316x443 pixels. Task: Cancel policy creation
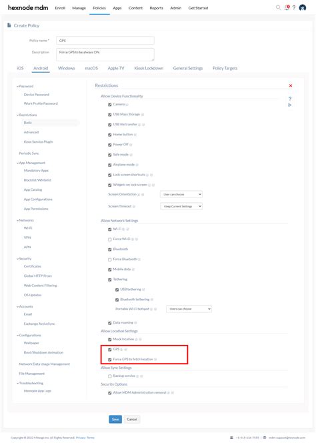coord(132,419)
